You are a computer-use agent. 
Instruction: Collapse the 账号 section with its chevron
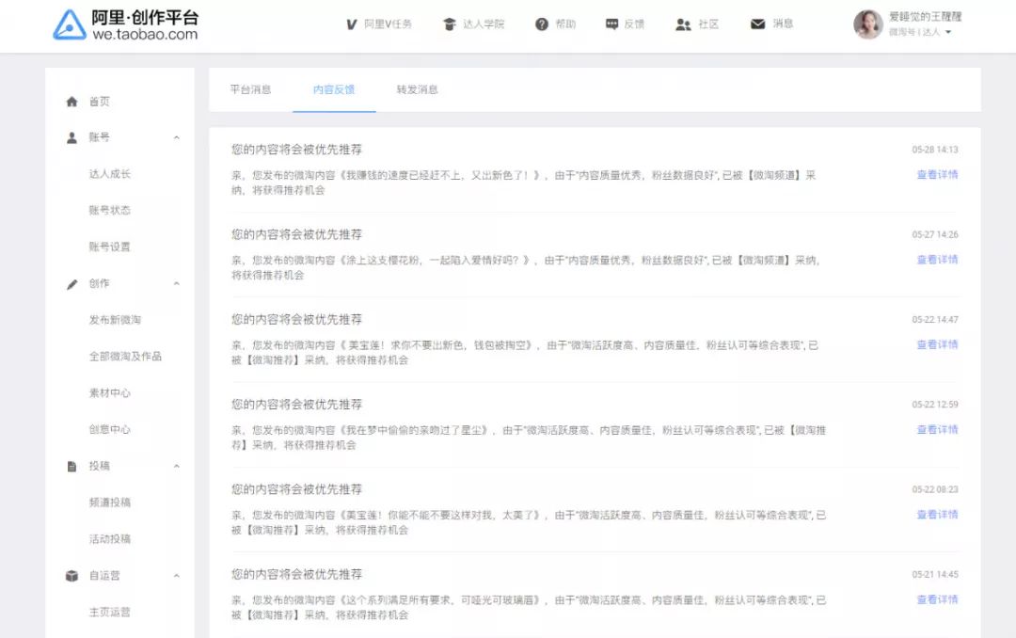pos(176,137)
